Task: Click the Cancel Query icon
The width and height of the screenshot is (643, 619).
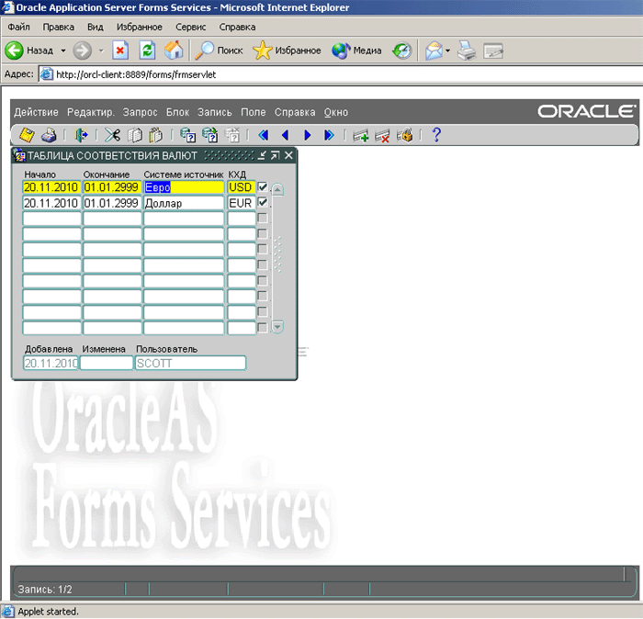Action: coord(232,135)
